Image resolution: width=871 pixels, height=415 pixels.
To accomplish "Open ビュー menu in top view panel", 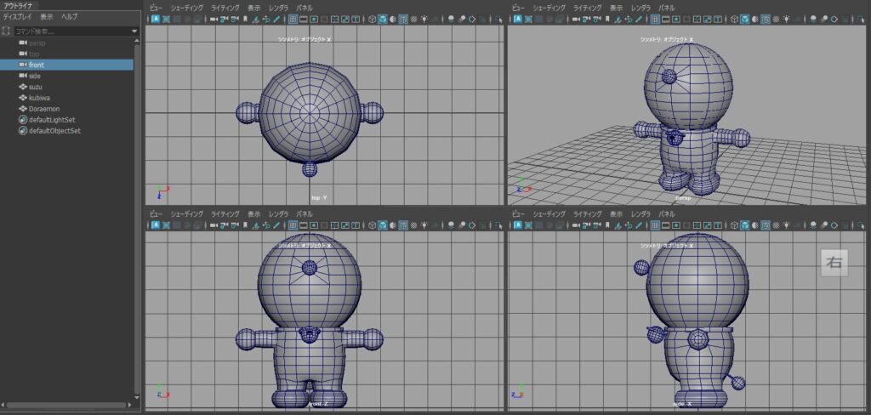I will pyautogui.click(x=157, y=8).
